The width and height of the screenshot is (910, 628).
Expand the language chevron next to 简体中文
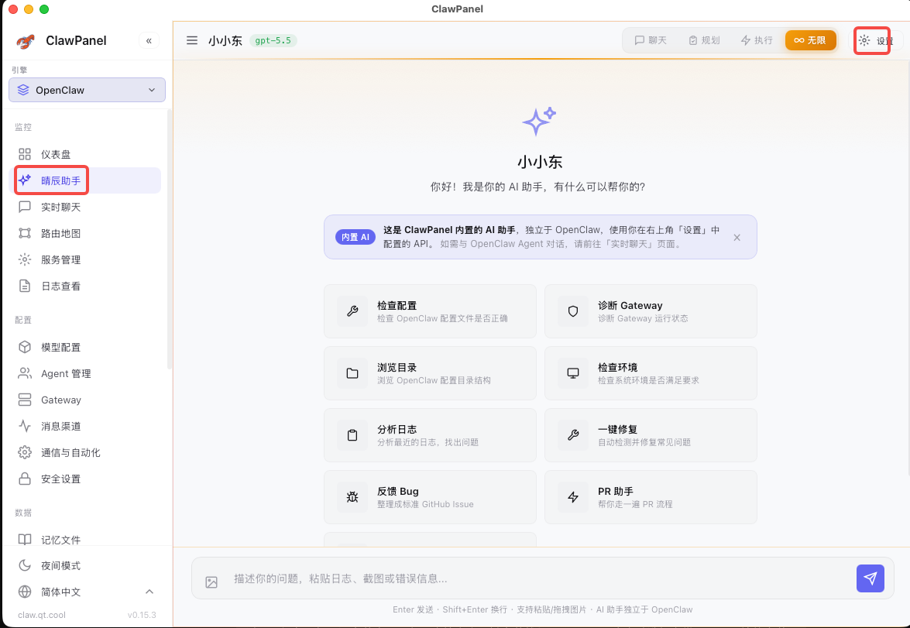[x=149, y=592]
